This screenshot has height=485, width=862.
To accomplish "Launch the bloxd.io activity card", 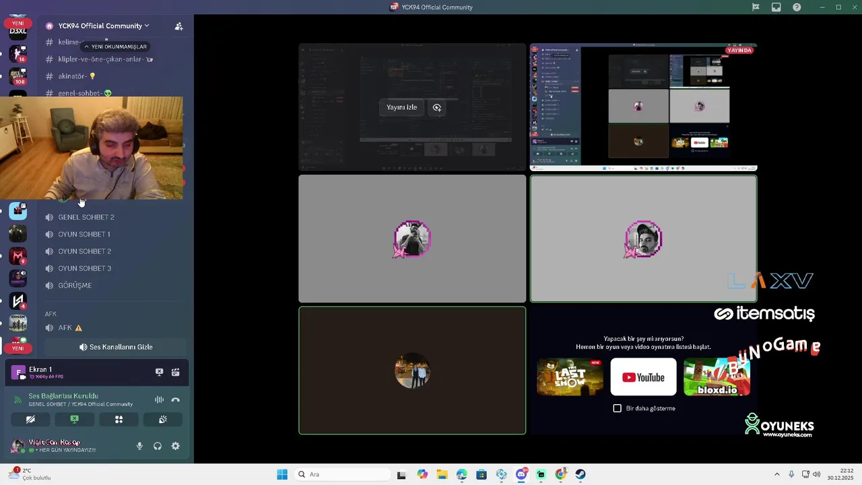I will point(717,377).
